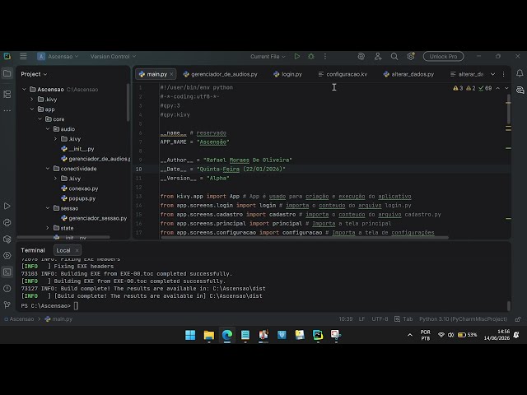Open line separator LF setting

[x=361, y=319]
